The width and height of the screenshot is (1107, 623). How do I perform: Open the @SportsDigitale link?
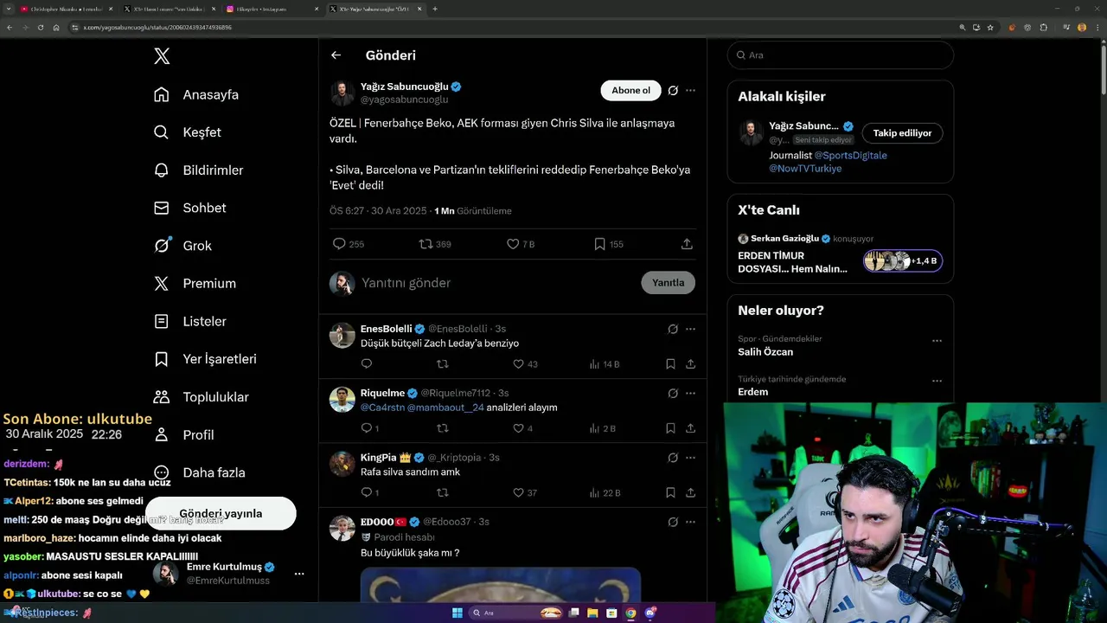click(x=850, y=156)
